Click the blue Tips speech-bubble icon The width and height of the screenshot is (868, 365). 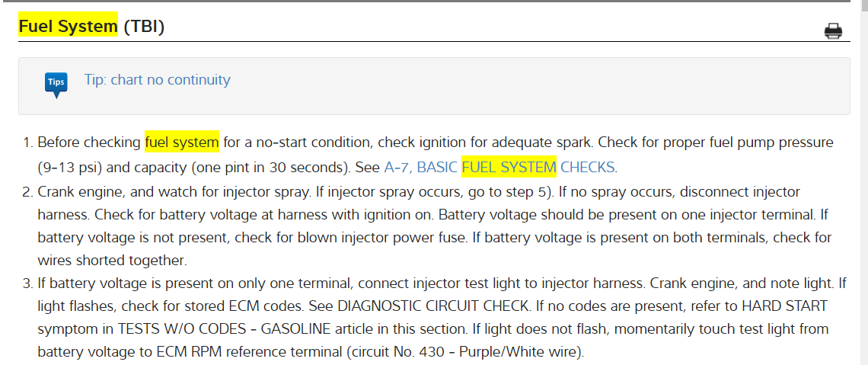56,83
